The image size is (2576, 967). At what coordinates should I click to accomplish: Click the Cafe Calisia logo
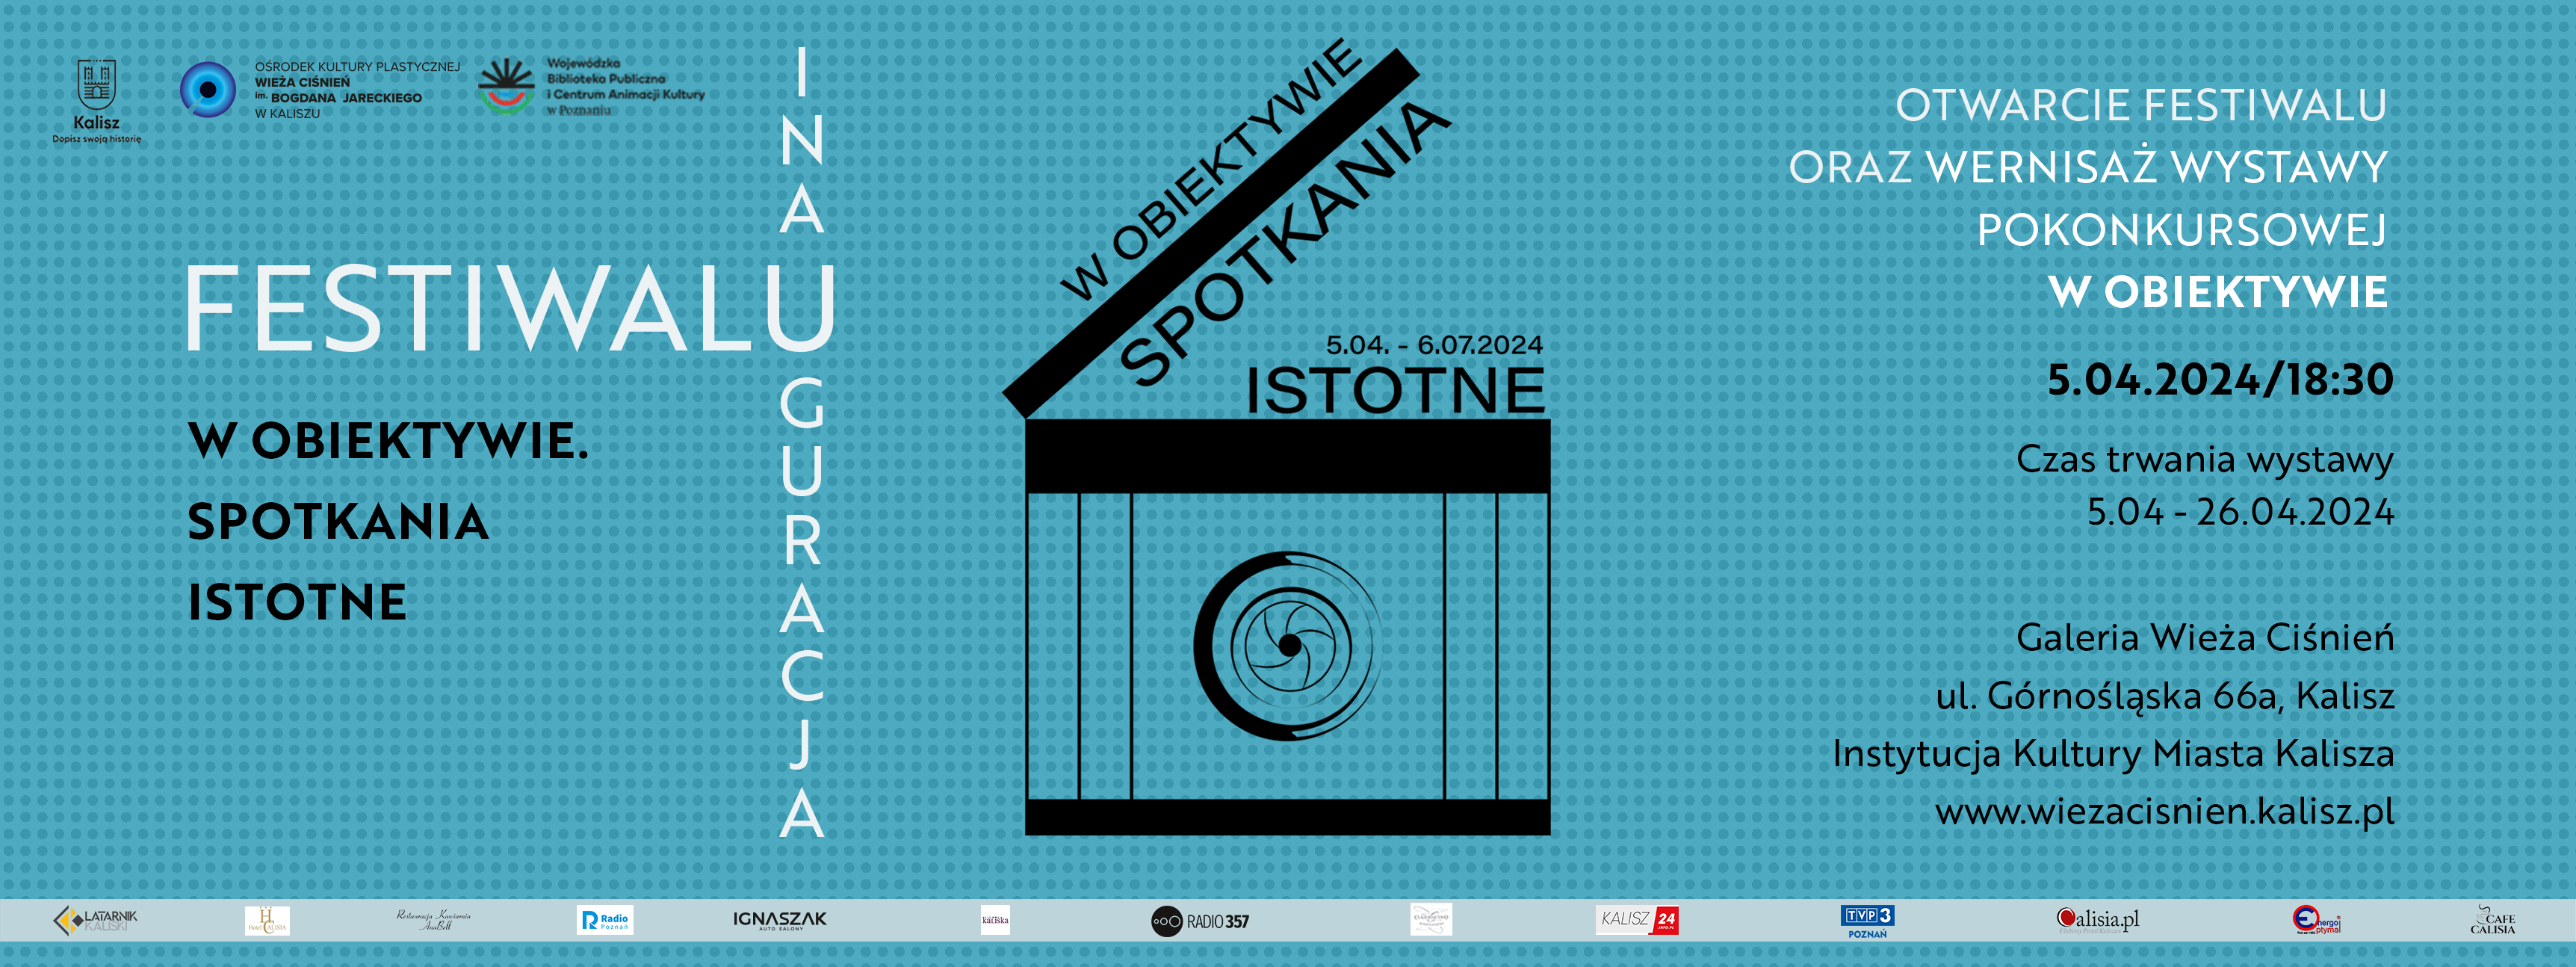[x=2492, y=920]
